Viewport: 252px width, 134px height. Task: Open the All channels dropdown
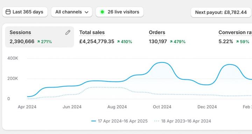[72, 12]
